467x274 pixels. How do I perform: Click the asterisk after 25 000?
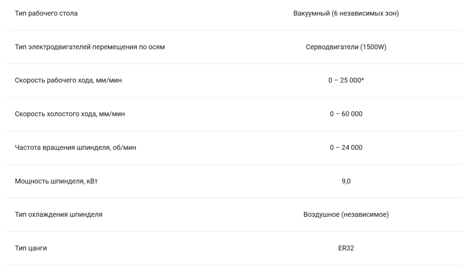pyautogui.click(x=362, y=79)
